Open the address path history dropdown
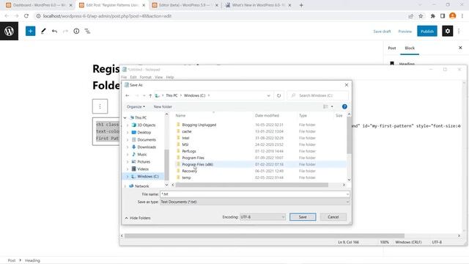 268,95
